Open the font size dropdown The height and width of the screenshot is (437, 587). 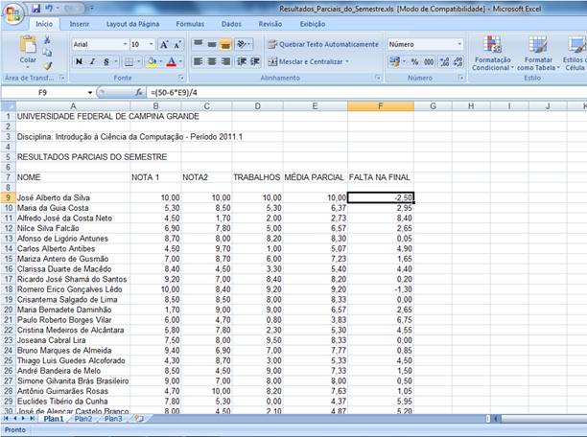(151, 44)
